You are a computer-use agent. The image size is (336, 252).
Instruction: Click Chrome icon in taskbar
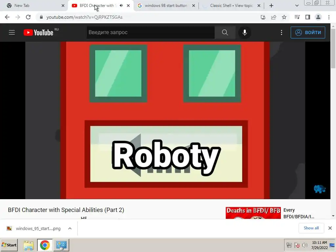[x=45, y=245]
